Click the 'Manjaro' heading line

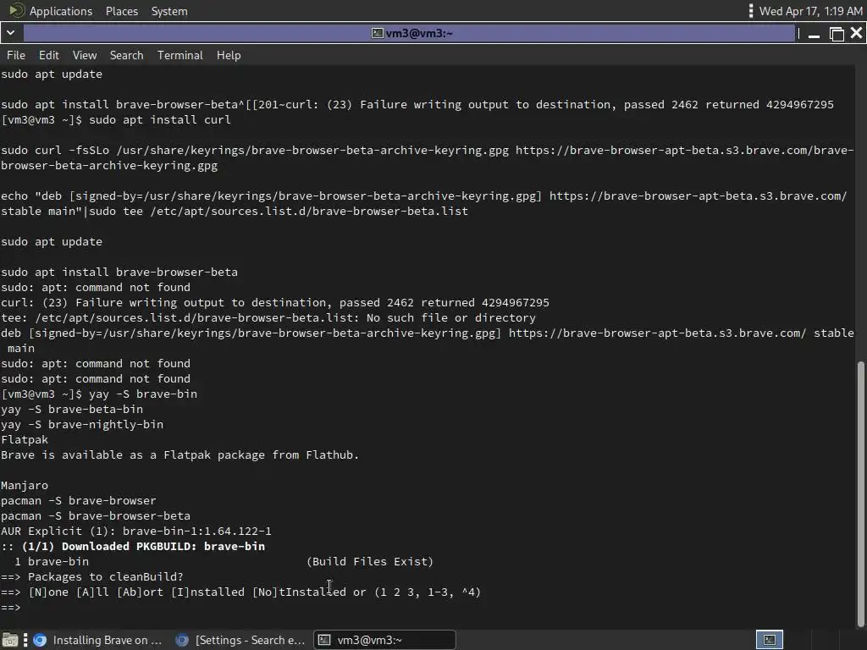click(x=25, y=485)
